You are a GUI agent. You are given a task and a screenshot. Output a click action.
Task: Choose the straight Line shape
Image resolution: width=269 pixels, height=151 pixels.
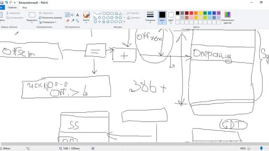tap(95, 13)
